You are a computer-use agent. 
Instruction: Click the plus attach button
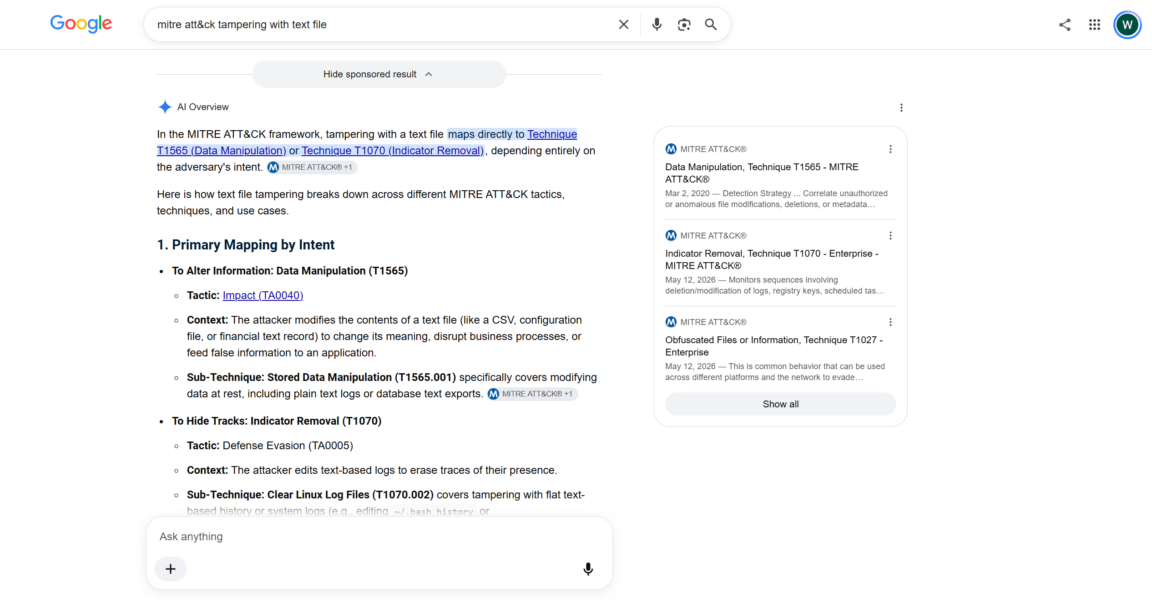pos(171,569)
